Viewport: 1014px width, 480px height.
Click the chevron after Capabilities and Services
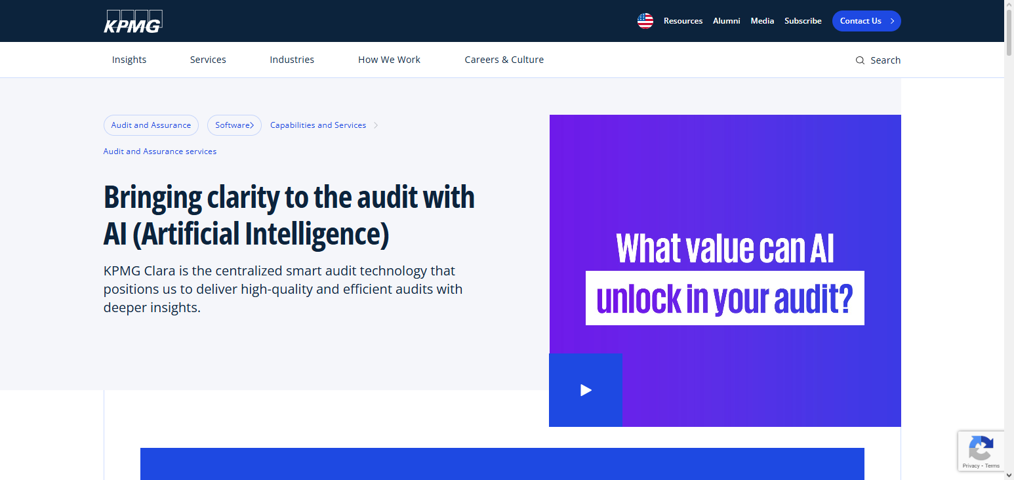pos(376,125)
